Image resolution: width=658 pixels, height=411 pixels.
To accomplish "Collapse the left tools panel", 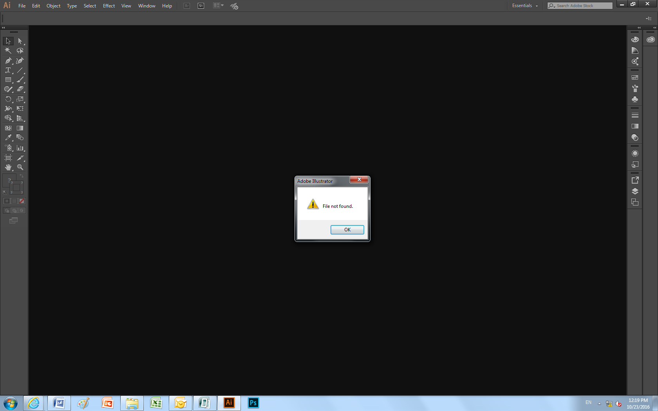I will tap(3, 28).
